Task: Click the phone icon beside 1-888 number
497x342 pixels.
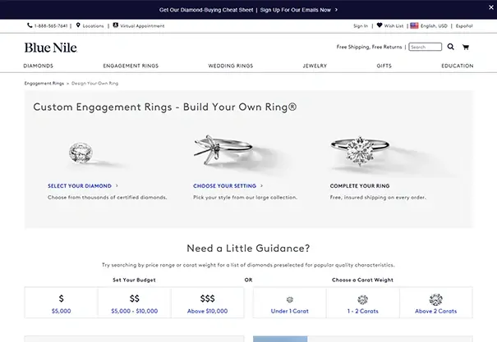Action: coord(30,25)
